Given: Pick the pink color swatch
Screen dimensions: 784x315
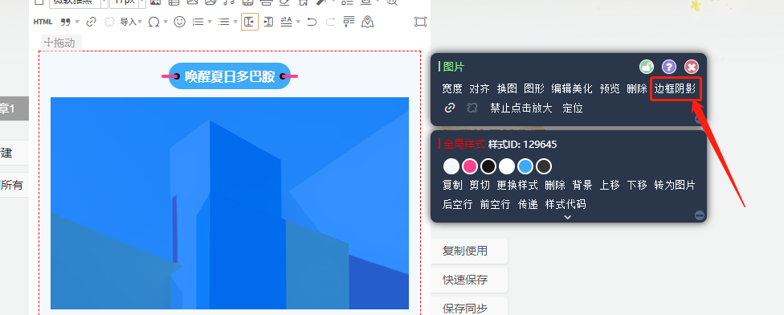Looking at the screenshot, I should tap(470, 166).
